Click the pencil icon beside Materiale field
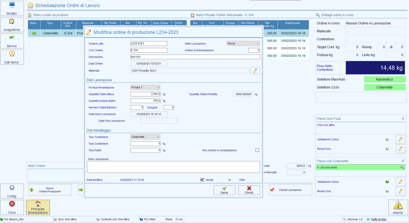This screenshot has height=223, width=409. (255, 70)
